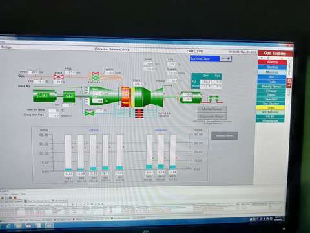Click the green bleed valve under compressor
This screenshot has width=310, height=233.
click(89, 113)
